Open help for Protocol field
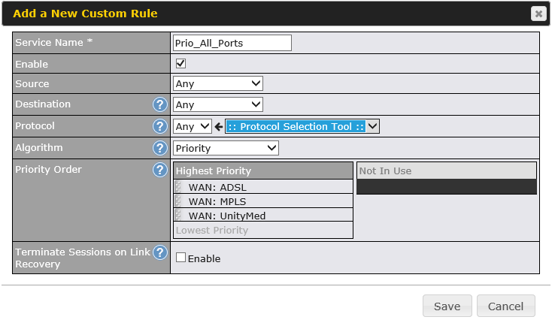Screen dimensions: 552x329 click(x=160, y=126)
